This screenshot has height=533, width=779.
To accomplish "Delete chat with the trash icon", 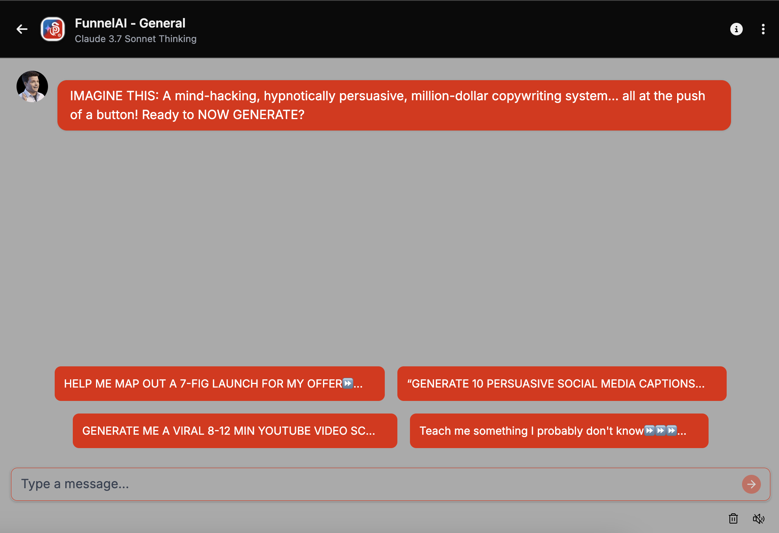I will [x=733, y=519].
